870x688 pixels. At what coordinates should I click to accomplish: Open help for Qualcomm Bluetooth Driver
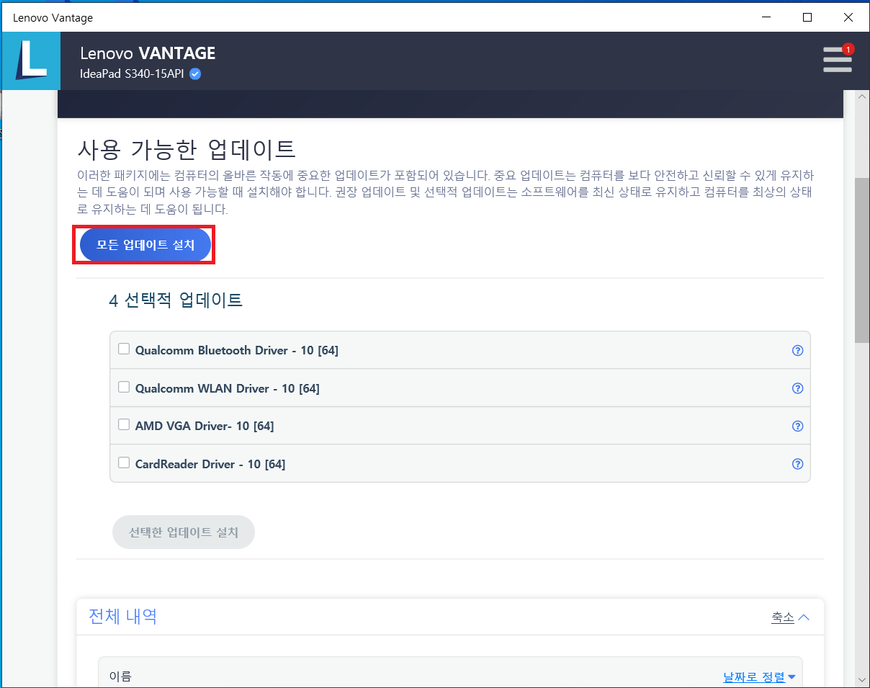tap(797, 351)
